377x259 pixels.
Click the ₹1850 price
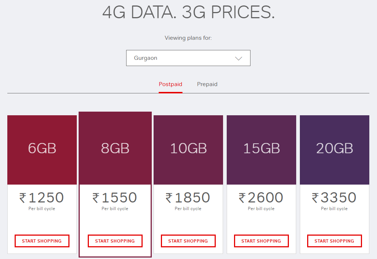[x=188, y=198]
